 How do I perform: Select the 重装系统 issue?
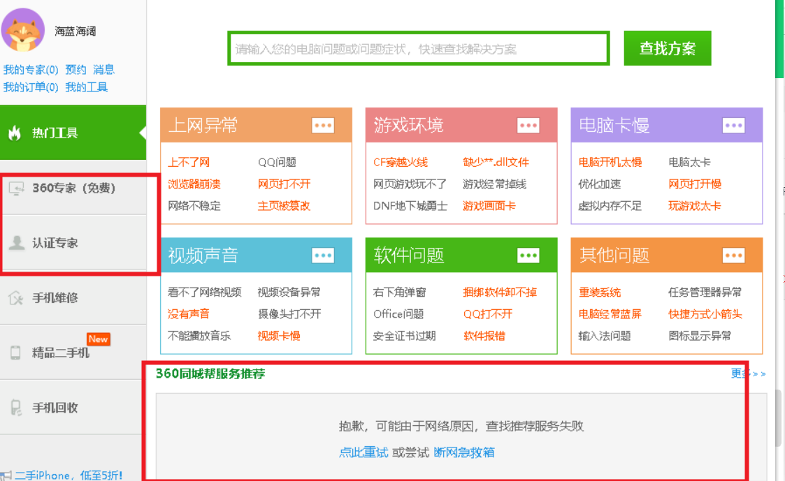pyautogui.click(x=599, y=292)
